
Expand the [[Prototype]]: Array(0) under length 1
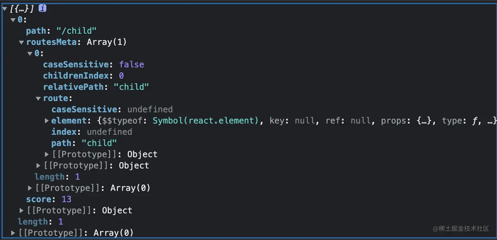[x=30, y=188]
